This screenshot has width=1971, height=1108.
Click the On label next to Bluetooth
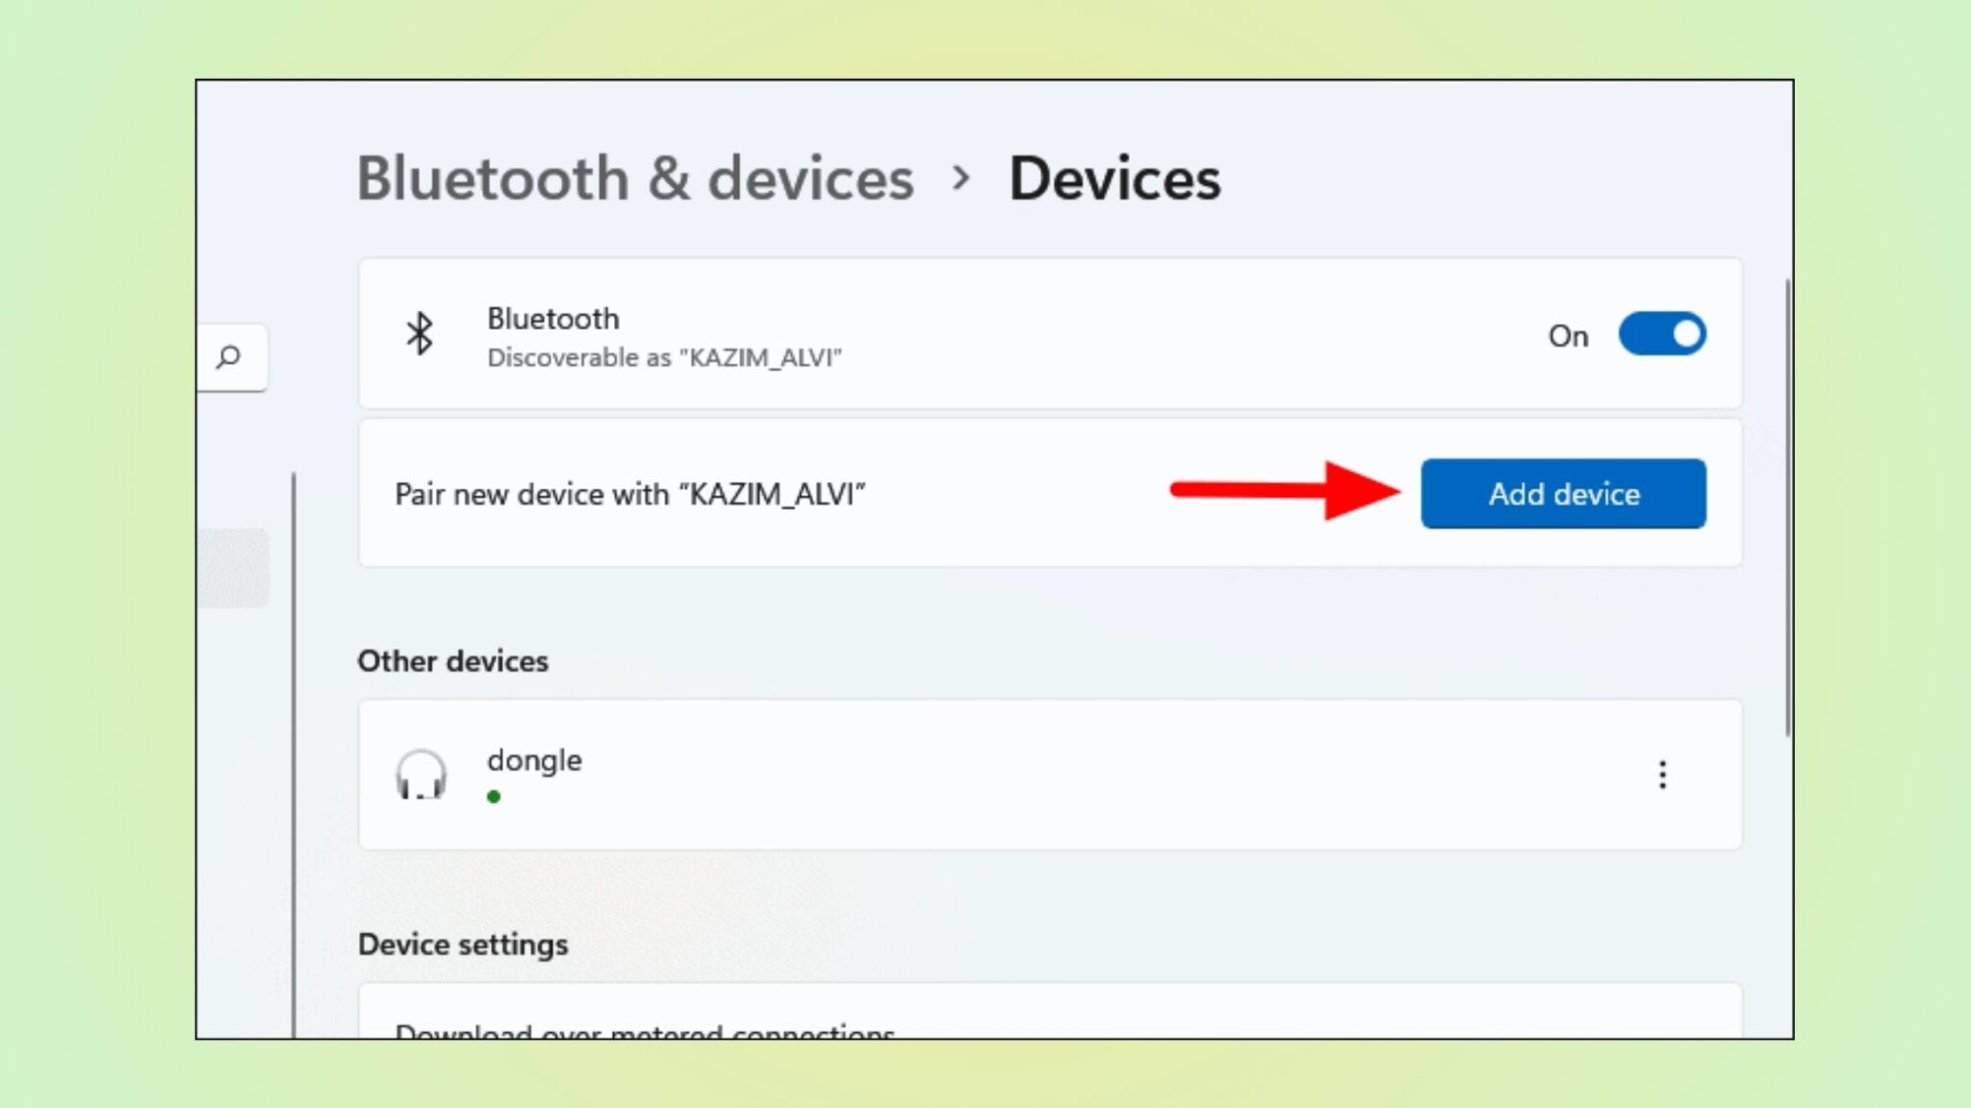[1570, 336]
